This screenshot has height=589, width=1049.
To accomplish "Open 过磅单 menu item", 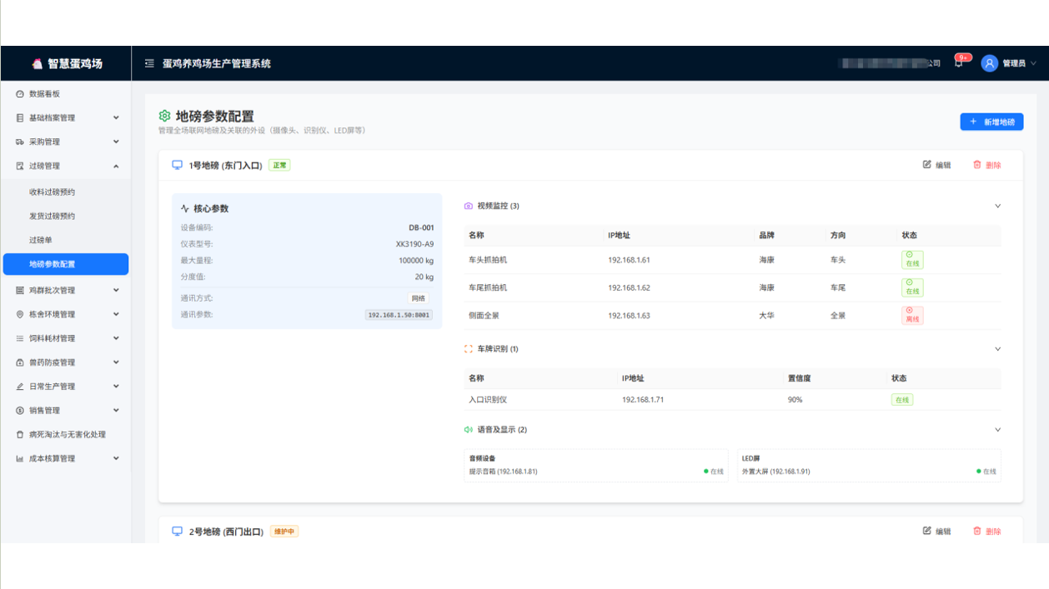I will (x=66, y=241).
